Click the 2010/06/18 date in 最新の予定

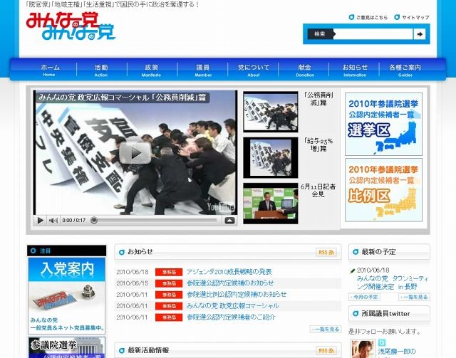click(x=373, y=270)
